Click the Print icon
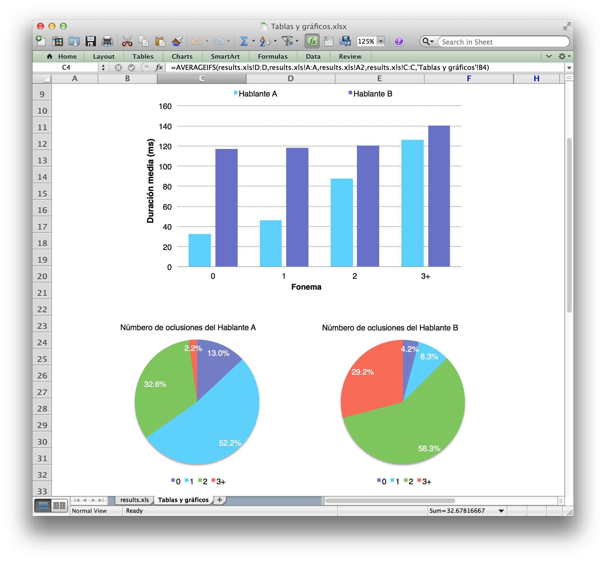 [x=107, y=41]
